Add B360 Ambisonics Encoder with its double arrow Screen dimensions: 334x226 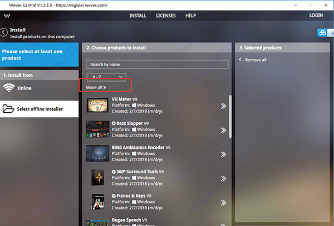point(223,154)
